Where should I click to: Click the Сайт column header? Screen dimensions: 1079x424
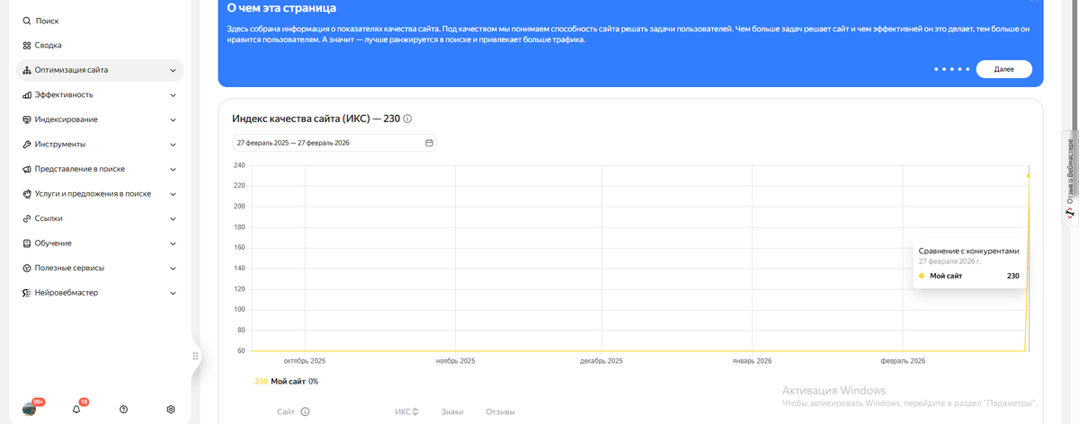click(x=286, y=411)
